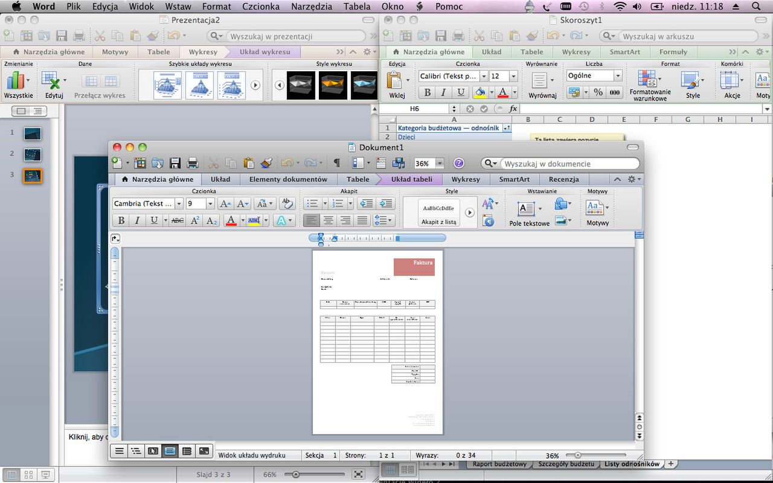This screenshot has width=773, height=483.
Task: Open the Ogólne number format dropdown in Excel
Action: click(618, 75)
